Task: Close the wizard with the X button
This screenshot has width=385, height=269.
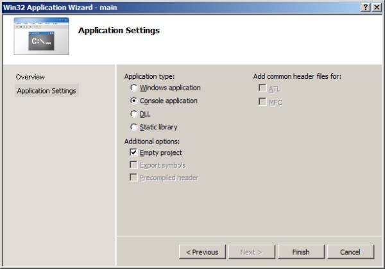Action: (x=377, y=7)
